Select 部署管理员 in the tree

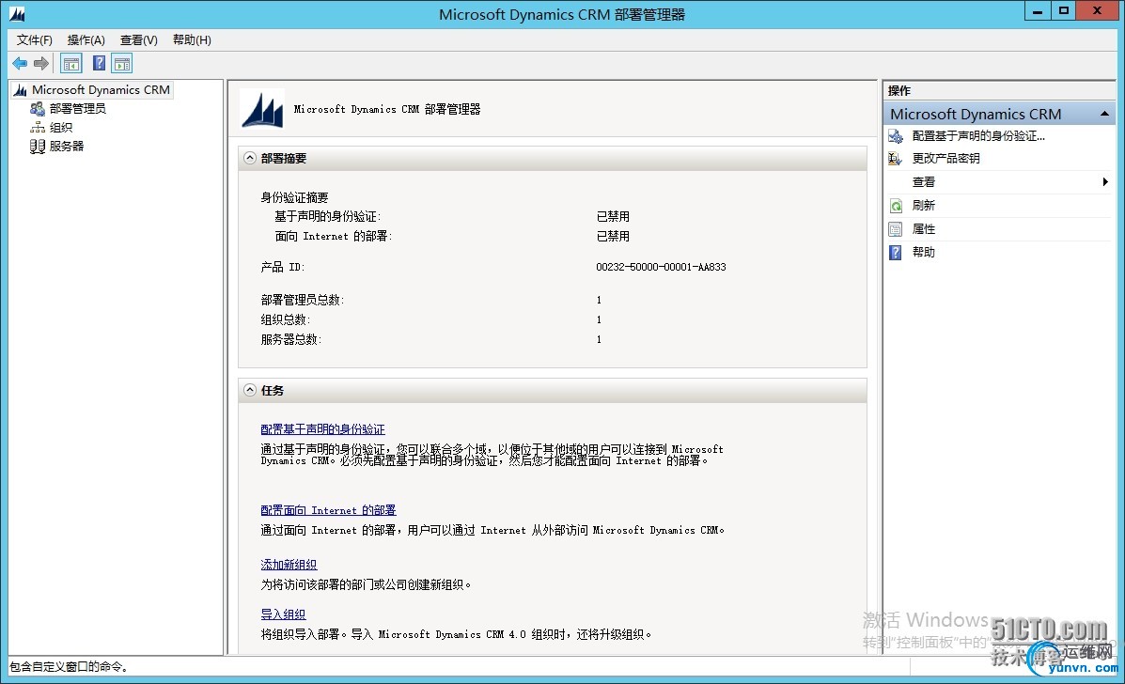pyautogui.click(x=77, y=109)
